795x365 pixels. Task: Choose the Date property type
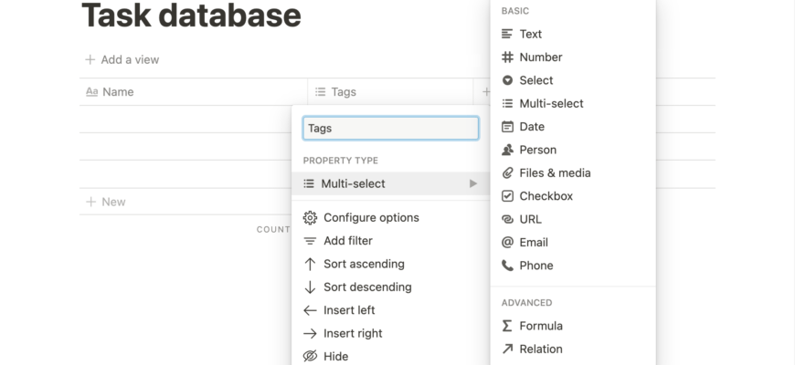click(573, 127)
